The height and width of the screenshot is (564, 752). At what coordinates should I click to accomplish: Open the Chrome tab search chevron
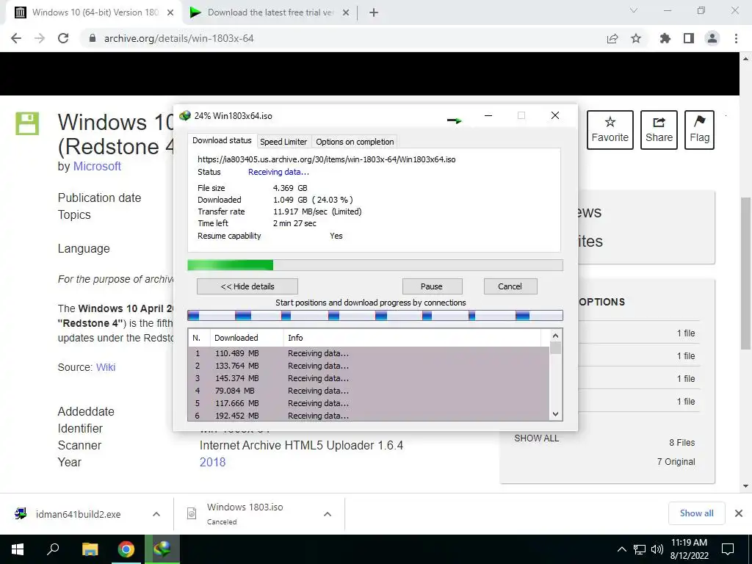coord(634,10)
